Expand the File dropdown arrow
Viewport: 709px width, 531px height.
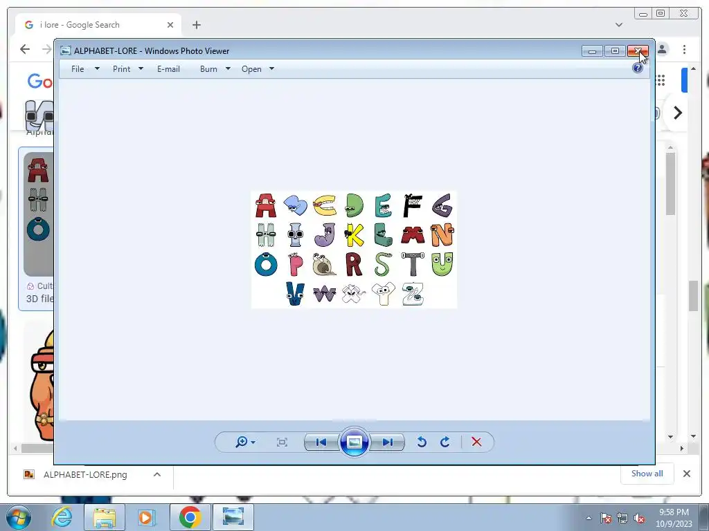[x=97, y=68]
